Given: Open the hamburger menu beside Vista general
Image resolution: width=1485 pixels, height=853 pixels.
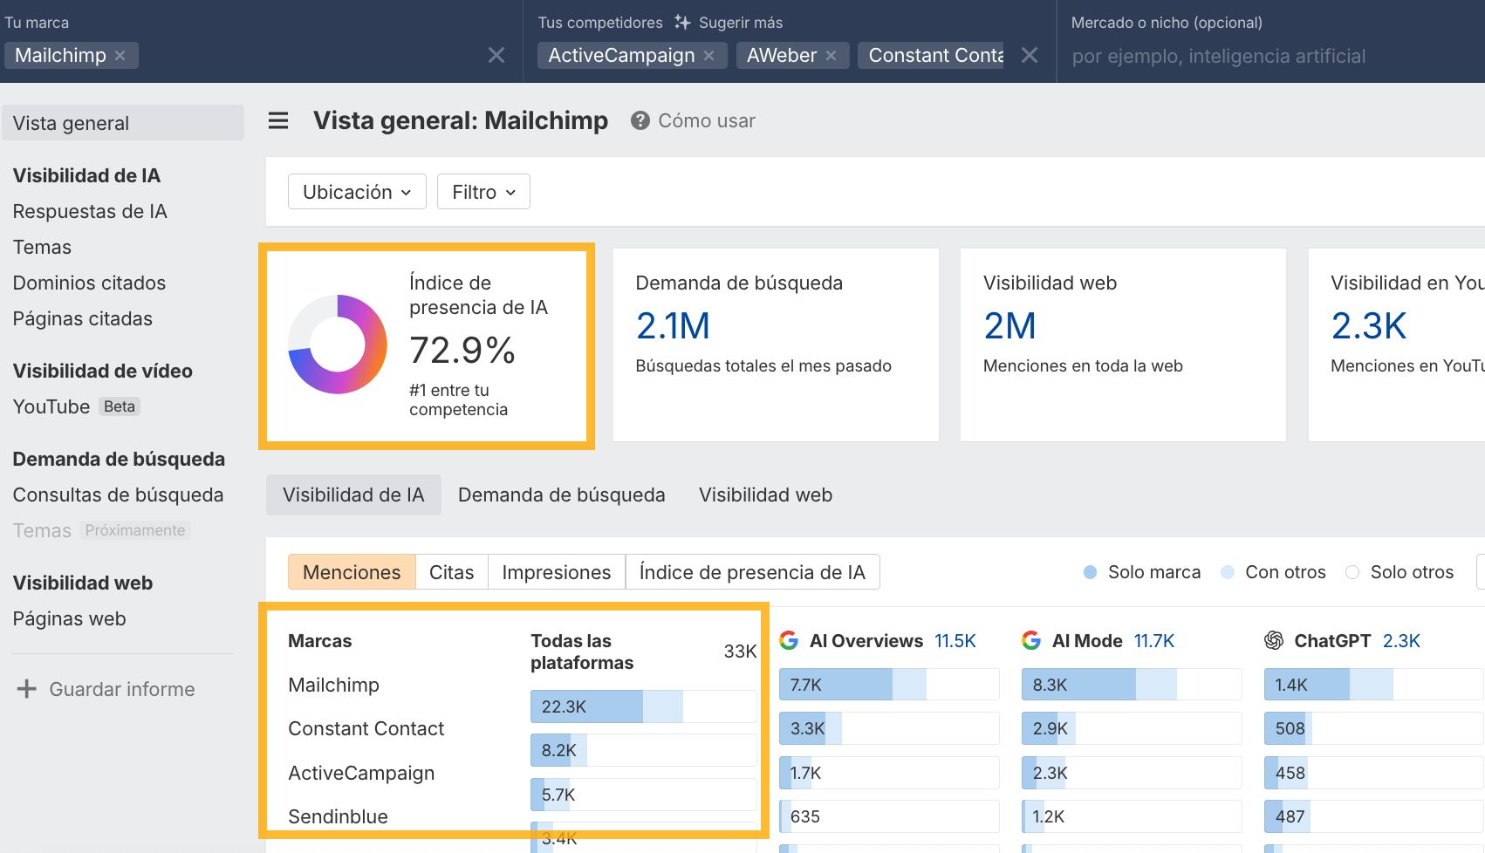Looking at the screenshot, I should tap(277, 120).
